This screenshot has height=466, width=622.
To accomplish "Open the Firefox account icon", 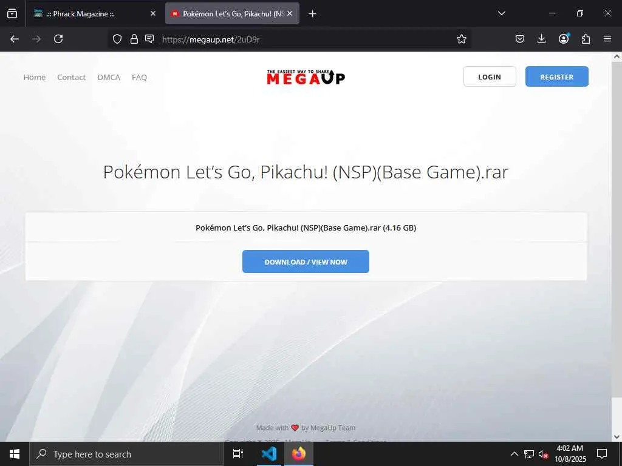I will [x=564, y=39].
